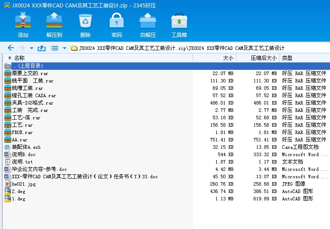Select file 镗孔工装 CAXA.rar

pos(34,95)
